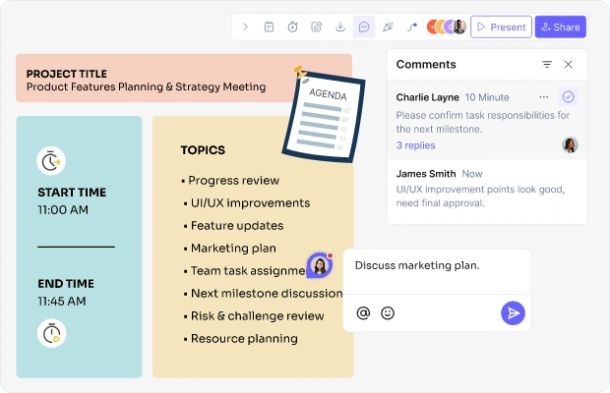This screenshot has width=610, height=393.
Task: Select the 11:45 AM end value
Action: click(x=62, y=301)
